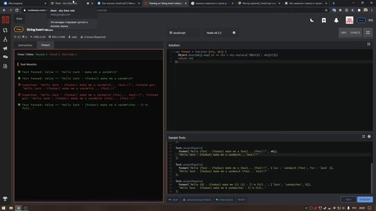Open the docs page icon in sidebar
Viewport: 376px width, 211px height.
click(5, 66)
